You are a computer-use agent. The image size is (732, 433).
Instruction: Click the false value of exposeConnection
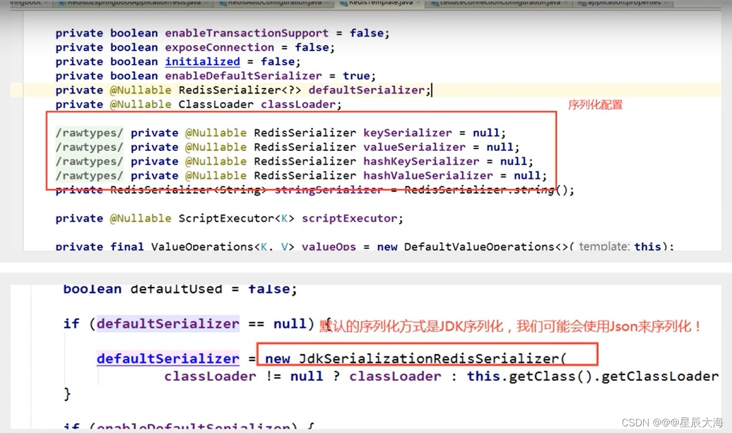tap(312, 48)
